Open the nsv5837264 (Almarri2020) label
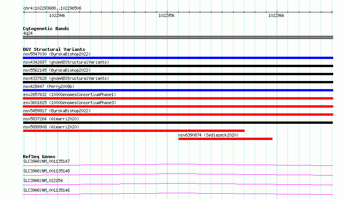The width and height of the screenshot is (344, 199). 51,119
